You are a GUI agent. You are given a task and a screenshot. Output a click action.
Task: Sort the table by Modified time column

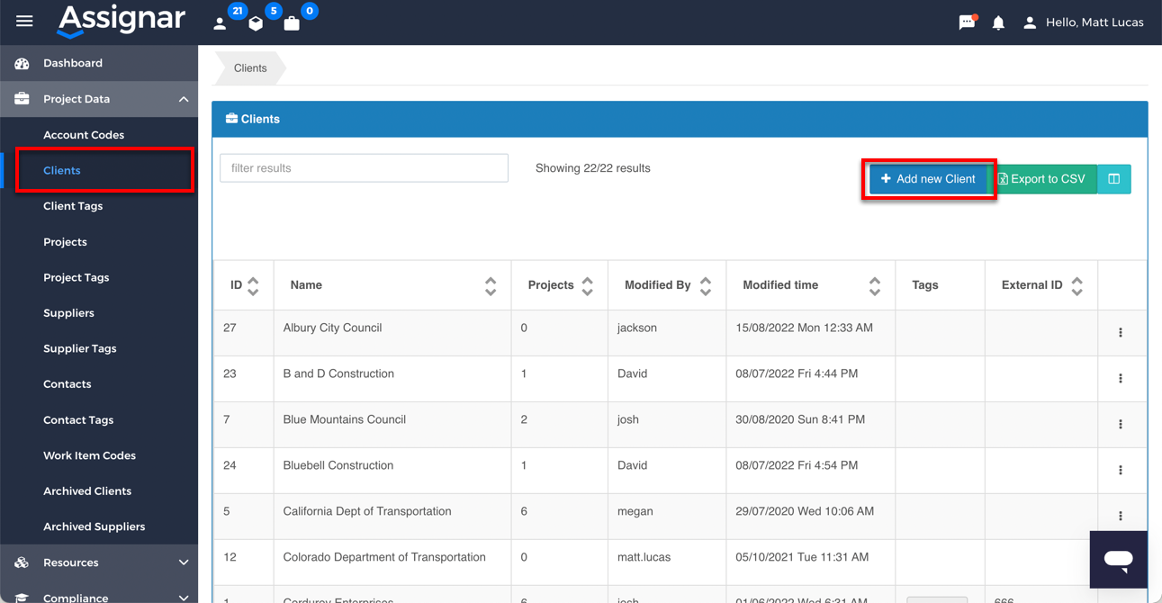pos(875,286)
